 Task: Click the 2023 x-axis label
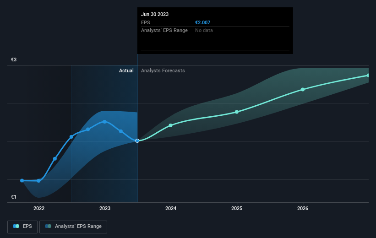tap(105, 208)
